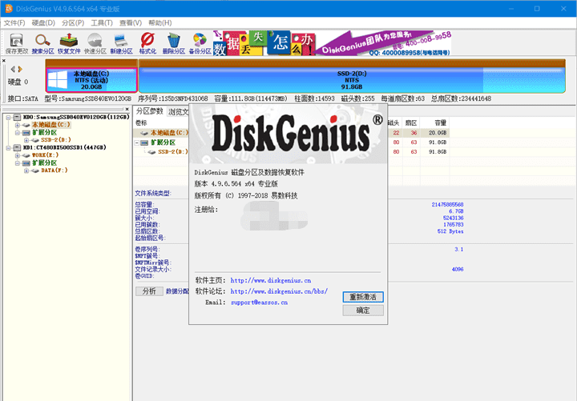577x401 pixels.
Task: Click the 重新激活 reactivate button
Action: [363, 297]
